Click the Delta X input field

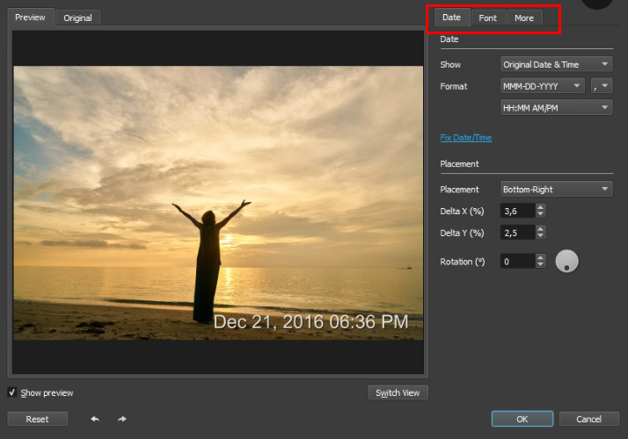click(518, 211)
